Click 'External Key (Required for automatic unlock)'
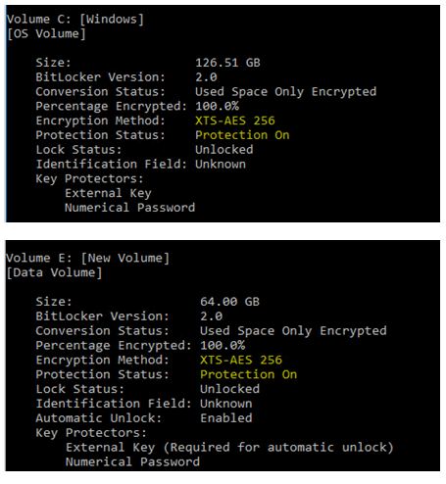This screenshot has height=484, width=446. click(x=229, y=447)
